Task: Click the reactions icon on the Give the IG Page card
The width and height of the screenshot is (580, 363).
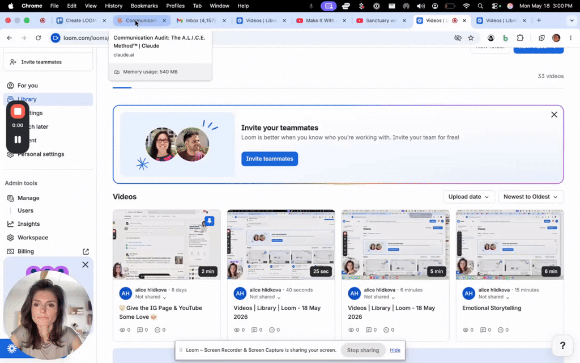Action: pos(157,330)
